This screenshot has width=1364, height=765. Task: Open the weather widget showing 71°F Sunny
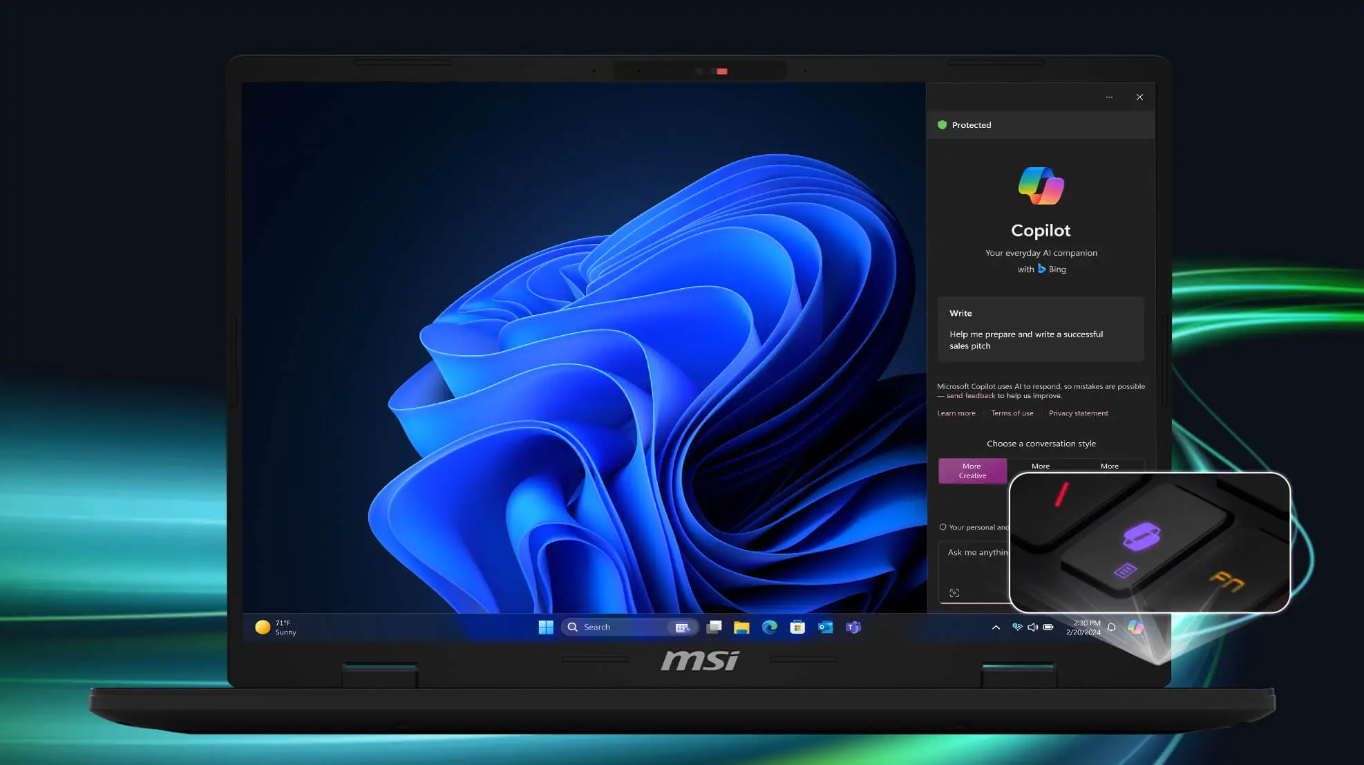pyautogui.click(x=276, y=627)
